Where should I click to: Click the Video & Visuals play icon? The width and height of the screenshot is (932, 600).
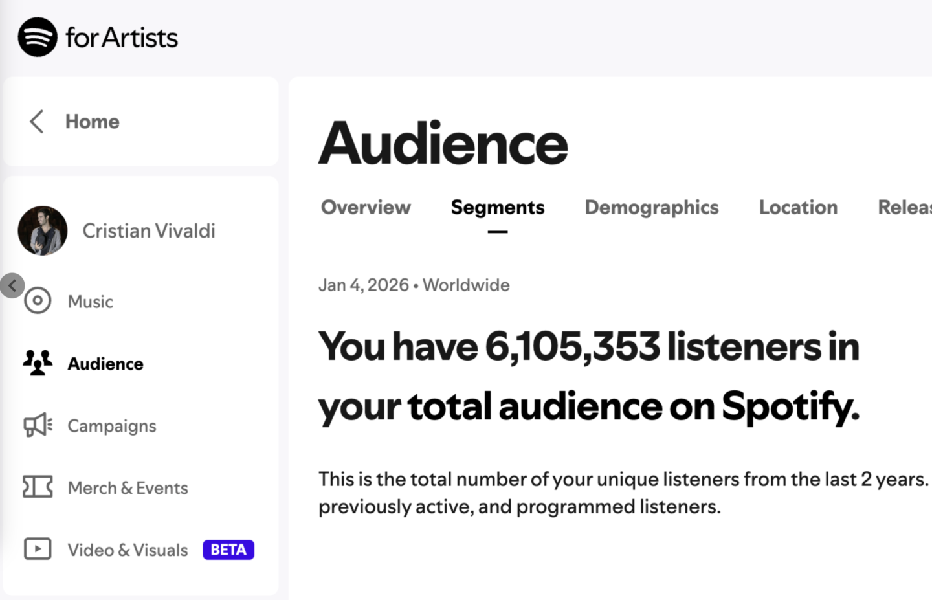point(38,549)
